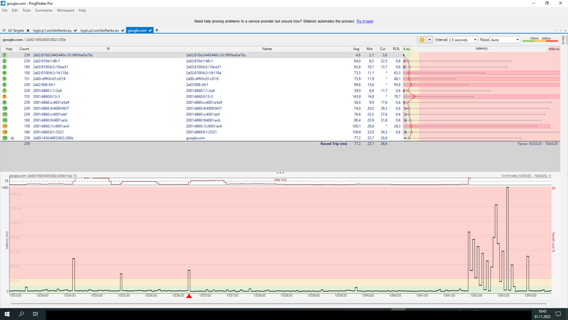Open the dropdown arrow beside the pause button
This screenshot has height=320, width=568.
pyautogui.click(x=430, y=40)
